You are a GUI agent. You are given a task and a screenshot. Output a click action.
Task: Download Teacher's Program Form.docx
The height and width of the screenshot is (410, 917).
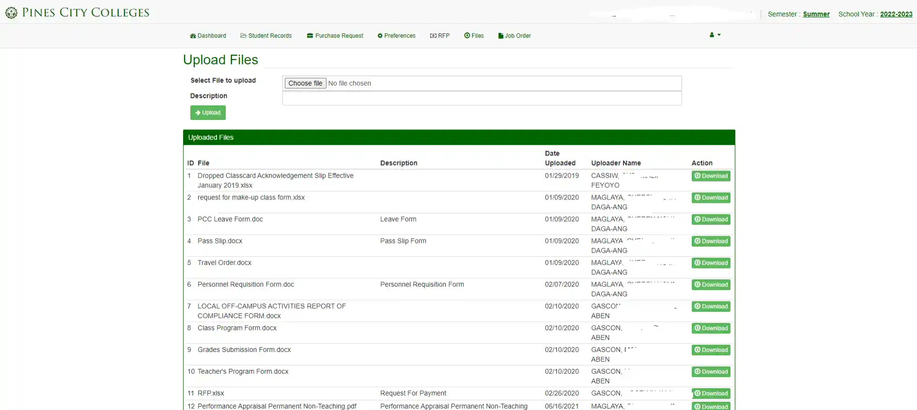point(711,372)
